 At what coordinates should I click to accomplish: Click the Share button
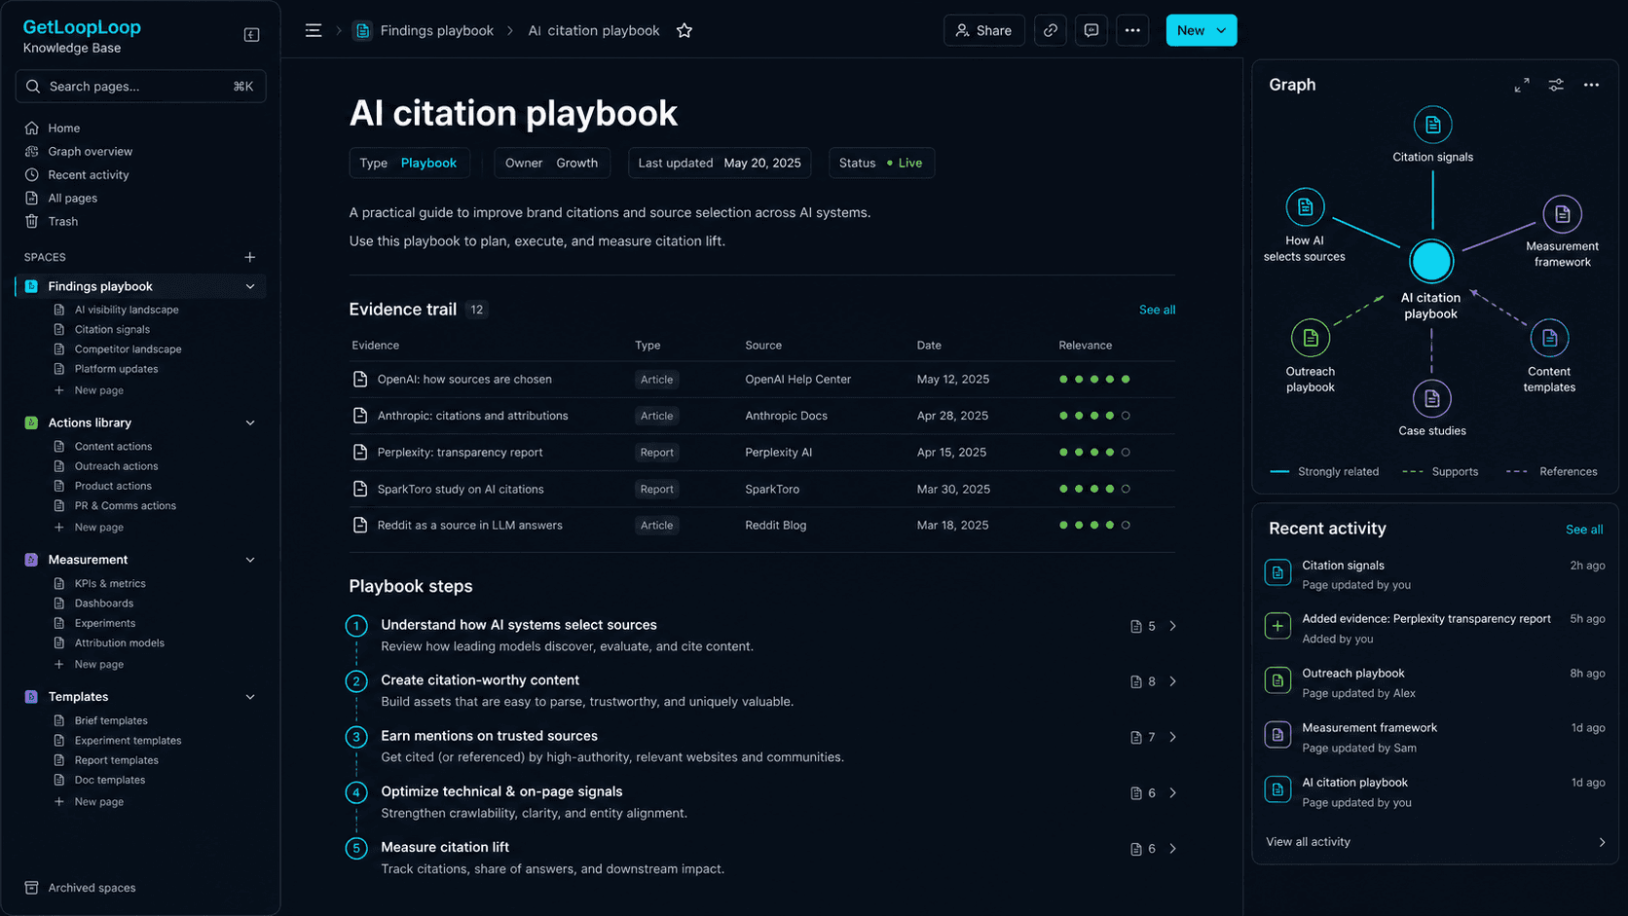click(x=983, y=30)
